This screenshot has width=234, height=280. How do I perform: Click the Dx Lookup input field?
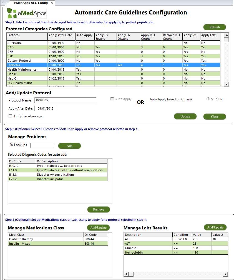[42, 145]
